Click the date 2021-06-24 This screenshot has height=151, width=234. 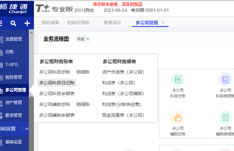(x=115, y=10)
